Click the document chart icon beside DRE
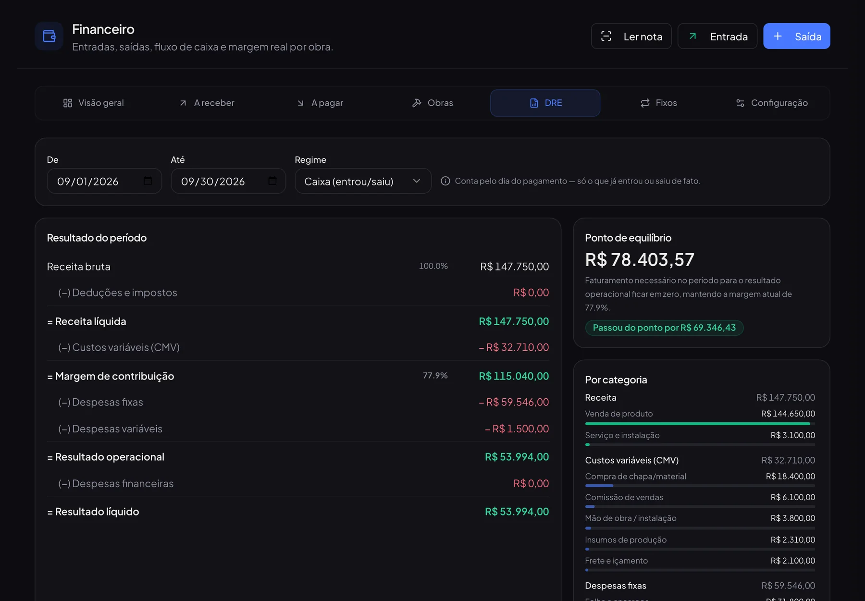 point(534,103)
